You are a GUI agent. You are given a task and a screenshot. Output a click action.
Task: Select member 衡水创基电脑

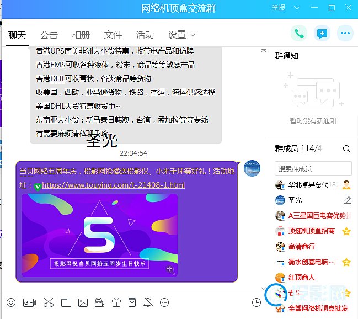coord(313,262)
